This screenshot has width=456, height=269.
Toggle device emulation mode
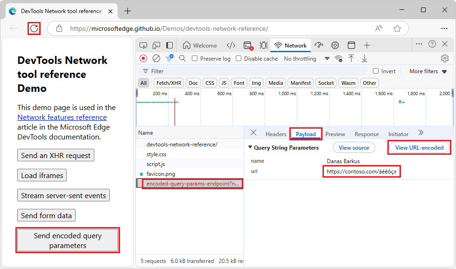(x=156, y=45)
